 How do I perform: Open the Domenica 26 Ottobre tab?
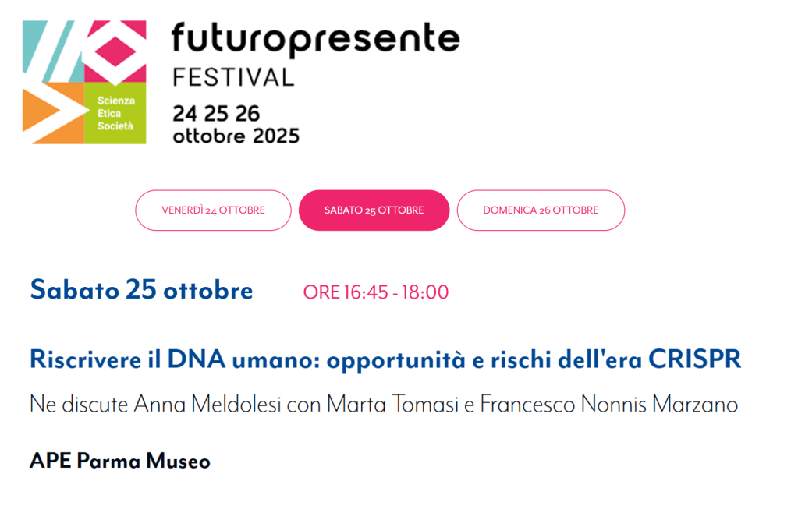pyautogui.click(x=541, y=210)
